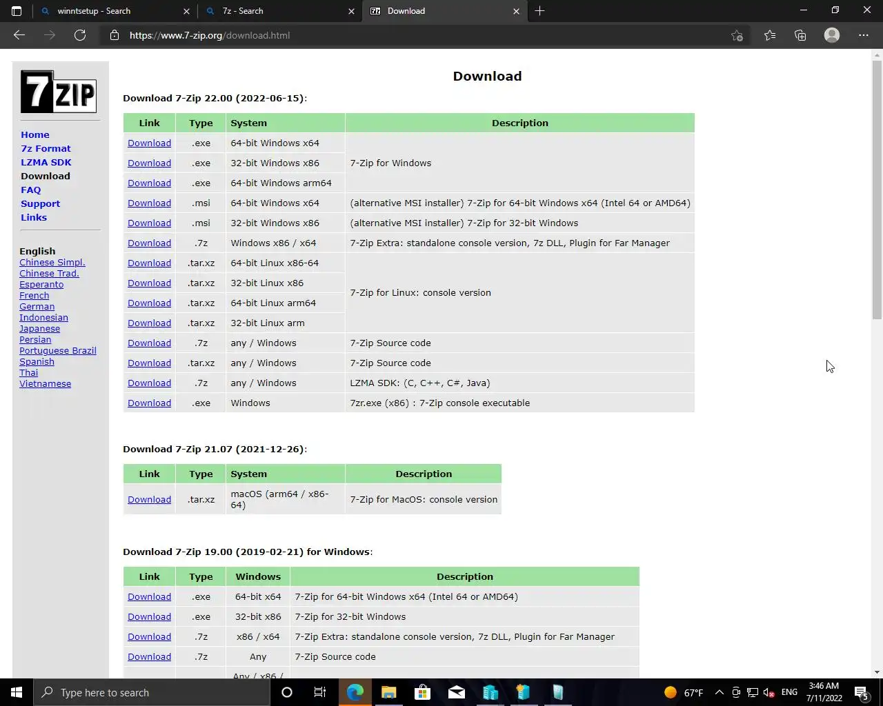Image resolution: width=883 pixels, height=706 pixels.
Task: Open Cortana circle icon on taskbar
Action: pos(287,692)
